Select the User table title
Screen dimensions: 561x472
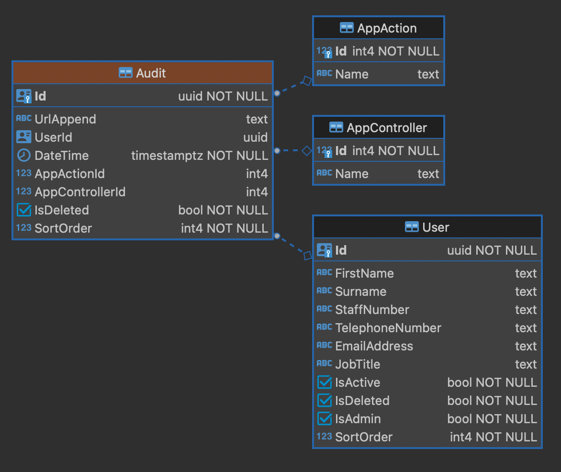pyautogui.click(x=436, y=227)
